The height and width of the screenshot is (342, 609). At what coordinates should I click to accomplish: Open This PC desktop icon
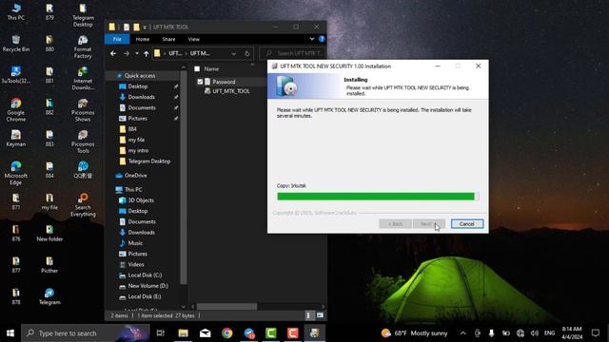pyautogui.click(x=16, y=11)
